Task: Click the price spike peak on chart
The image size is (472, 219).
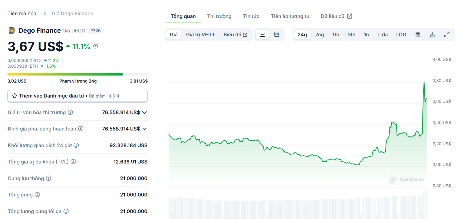Action: tap(424, 82)
